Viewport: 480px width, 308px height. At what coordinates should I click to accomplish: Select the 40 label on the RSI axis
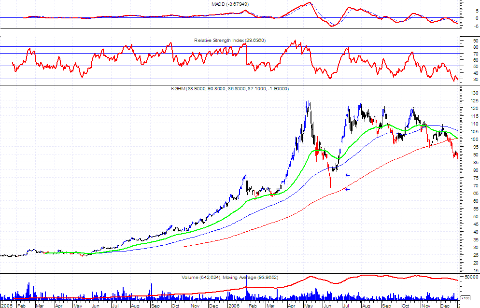point(476,73)
